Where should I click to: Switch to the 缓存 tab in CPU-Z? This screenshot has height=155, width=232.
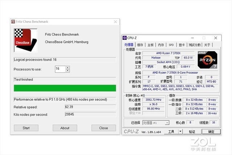(140, 45)
